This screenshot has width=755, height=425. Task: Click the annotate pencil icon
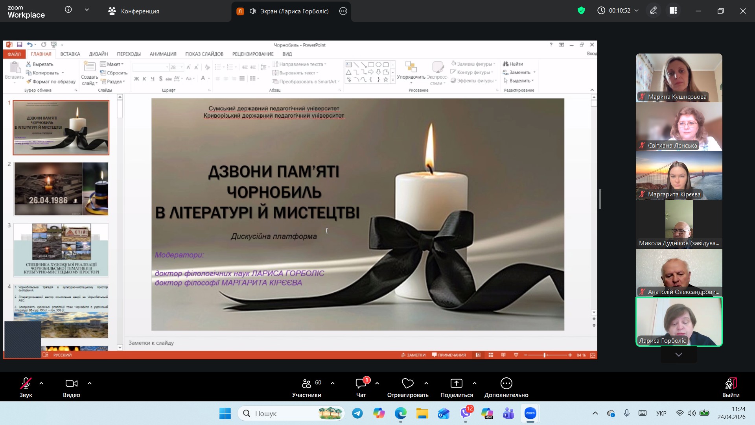[654, 11]
